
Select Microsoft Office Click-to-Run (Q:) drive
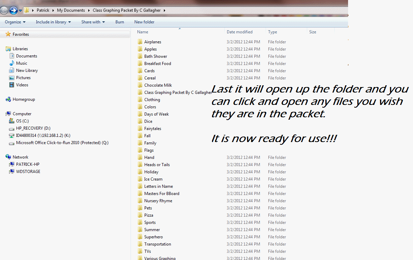(x=62, y=143)
